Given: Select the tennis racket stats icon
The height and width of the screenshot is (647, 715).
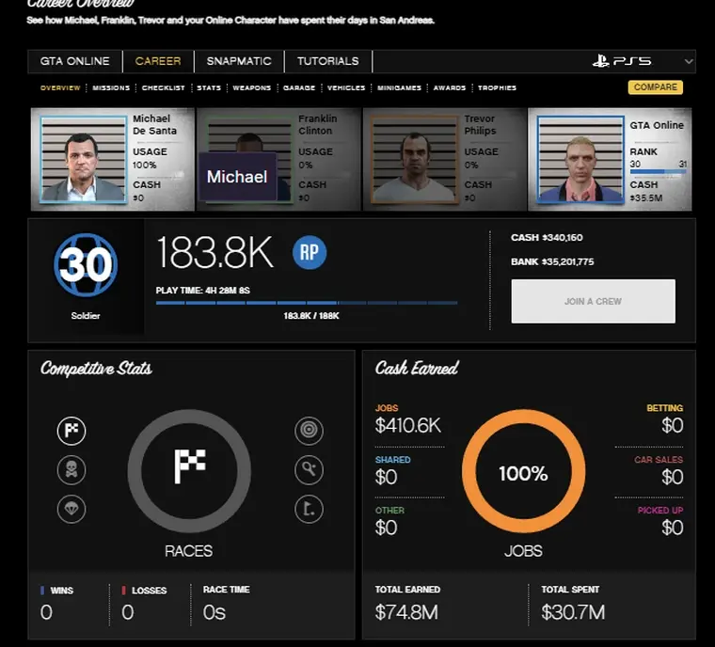Looking at the screenshot, I should [x=309, y=469].
